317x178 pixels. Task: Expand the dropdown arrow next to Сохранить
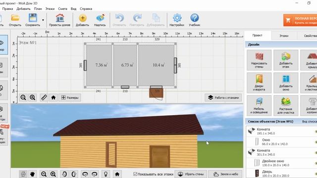pos(43,20)
